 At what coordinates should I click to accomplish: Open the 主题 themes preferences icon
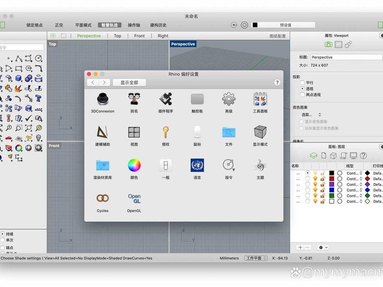tap(260, 165)
